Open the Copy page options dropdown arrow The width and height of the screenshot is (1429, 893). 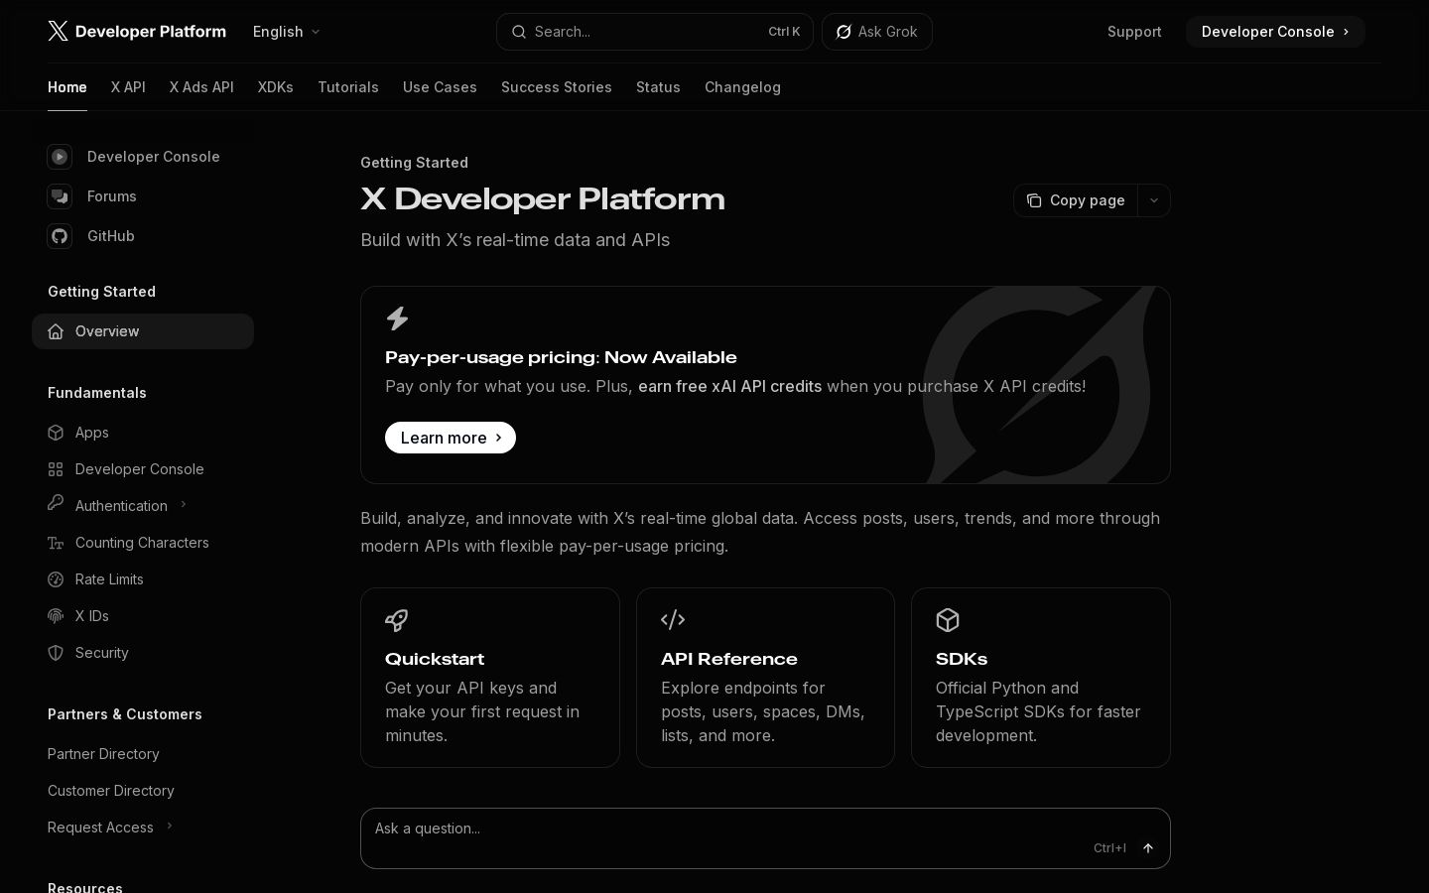[1153, 200]
